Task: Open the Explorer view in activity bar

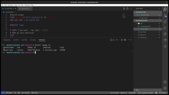Action: click(x=165, y=9)
